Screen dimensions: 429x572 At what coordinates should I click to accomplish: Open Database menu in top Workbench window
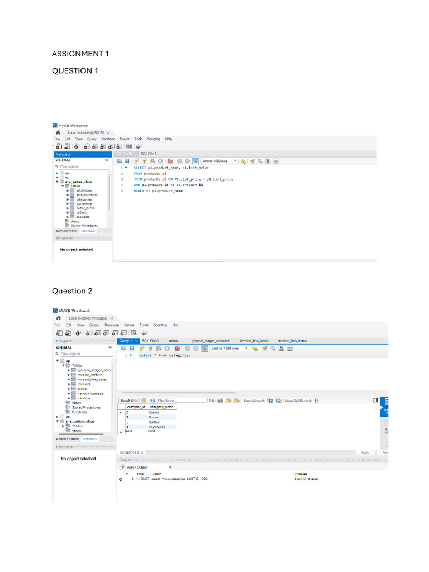108,139
